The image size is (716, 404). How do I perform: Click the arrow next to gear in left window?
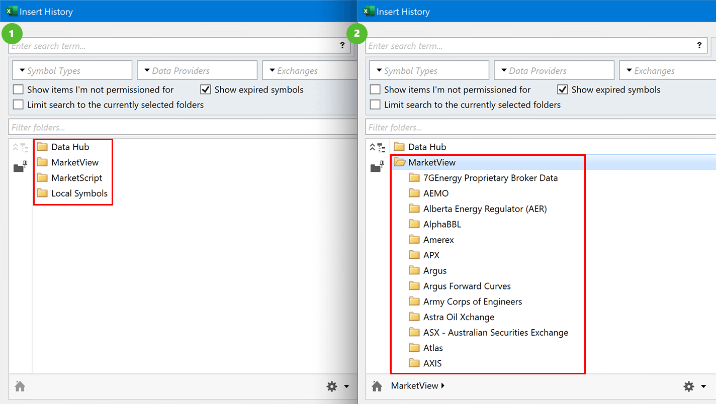(346, 386)
